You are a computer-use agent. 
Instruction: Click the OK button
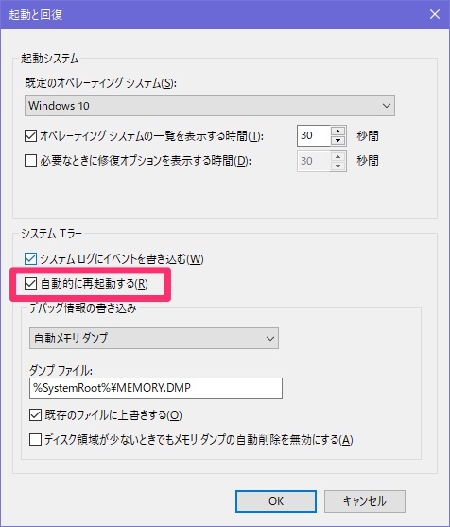coord(276,501)
